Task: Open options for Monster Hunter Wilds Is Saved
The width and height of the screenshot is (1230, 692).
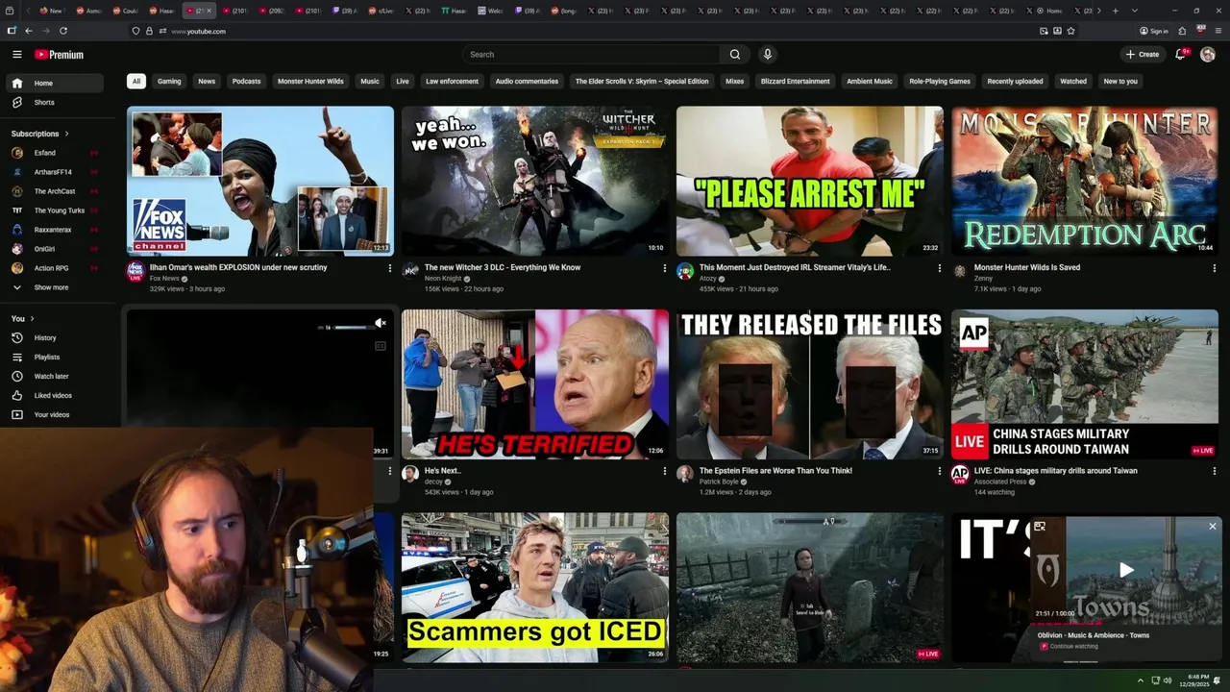Action: click(x=1214, y=268)
